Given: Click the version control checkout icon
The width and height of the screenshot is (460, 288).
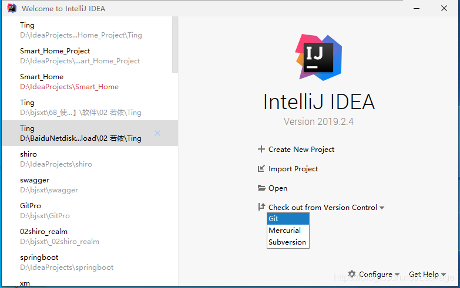Looking at the screenshot, I should point(261,207).
